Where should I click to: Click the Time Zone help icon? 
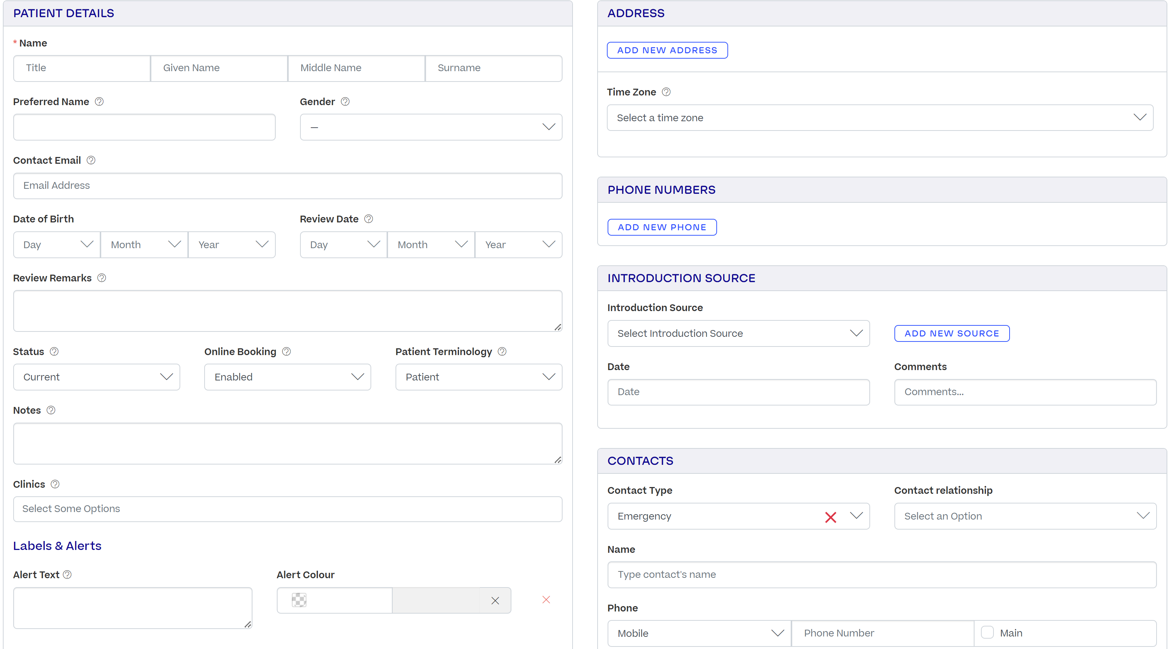point(666,92)
